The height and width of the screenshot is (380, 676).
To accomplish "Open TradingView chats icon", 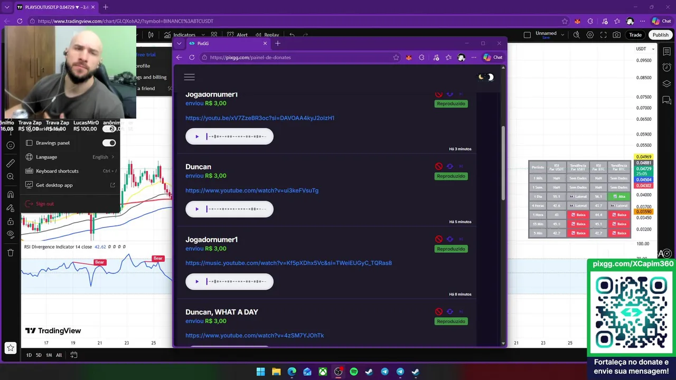I will click(x=666, y=100).
